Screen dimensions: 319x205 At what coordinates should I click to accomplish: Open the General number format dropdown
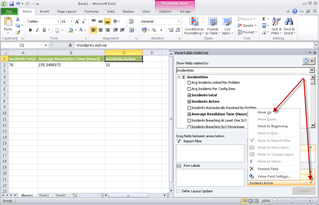(179, 21)
